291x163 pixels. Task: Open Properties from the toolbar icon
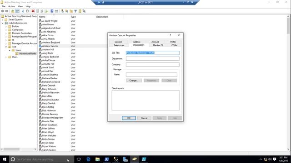[x=37, y=11]
